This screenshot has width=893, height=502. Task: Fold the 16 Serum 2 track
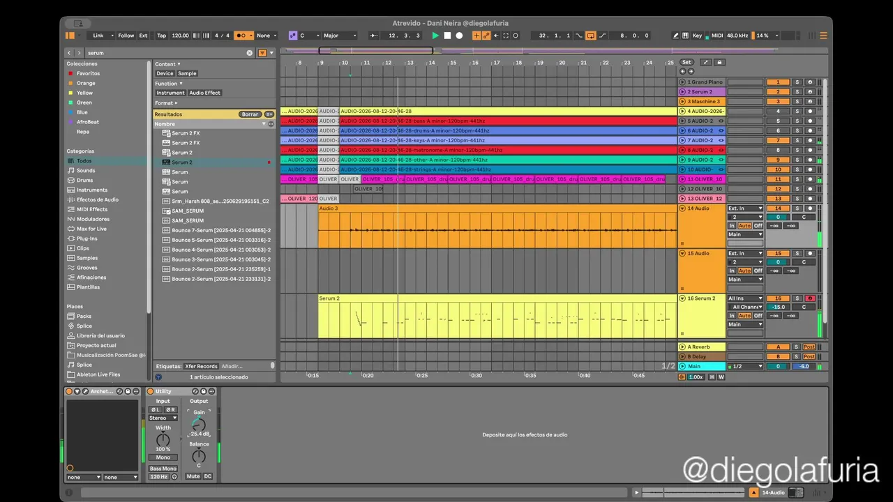pos(682,298)
